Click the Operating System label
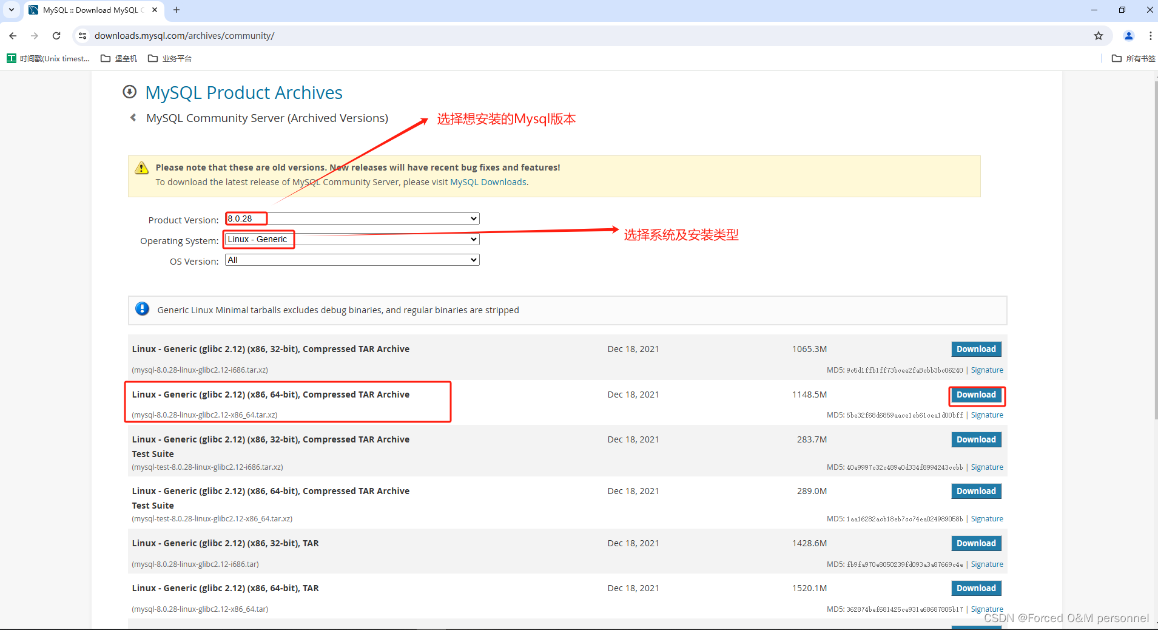 [179, 241]
